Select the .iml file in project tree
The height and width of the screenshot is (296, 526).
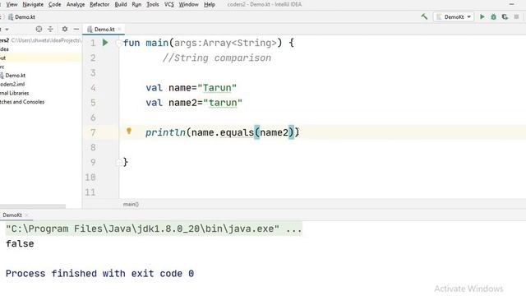pyautogui.click(x=12, y=84)
